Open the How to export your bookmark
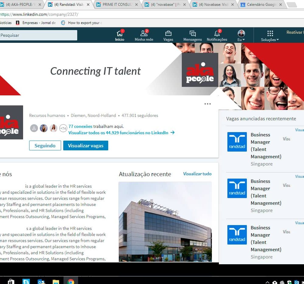 (x=81, y=23)
